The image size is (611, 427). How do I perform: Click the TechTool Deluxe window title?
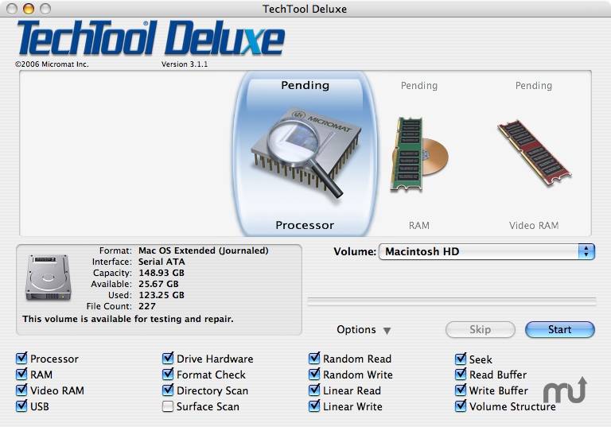point(305,9)
